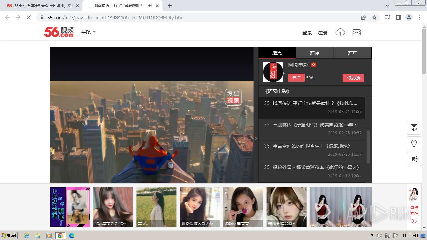Play the 瞬间传送 平行宇宙 episode
The width and height of the screenshot is (427, 240).
[312, 108]
